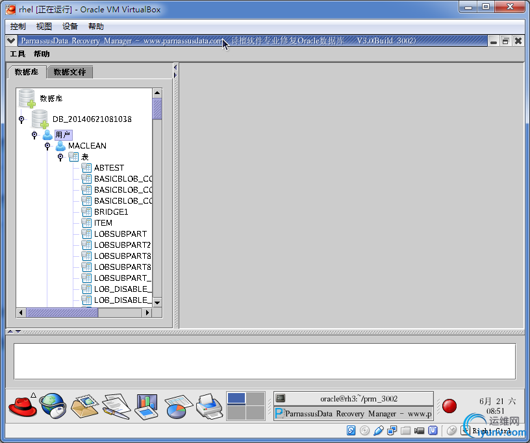The image size is (530, 443).
Task: Click VirtualBox shared folders status icon
Action: tap(405, 431)
